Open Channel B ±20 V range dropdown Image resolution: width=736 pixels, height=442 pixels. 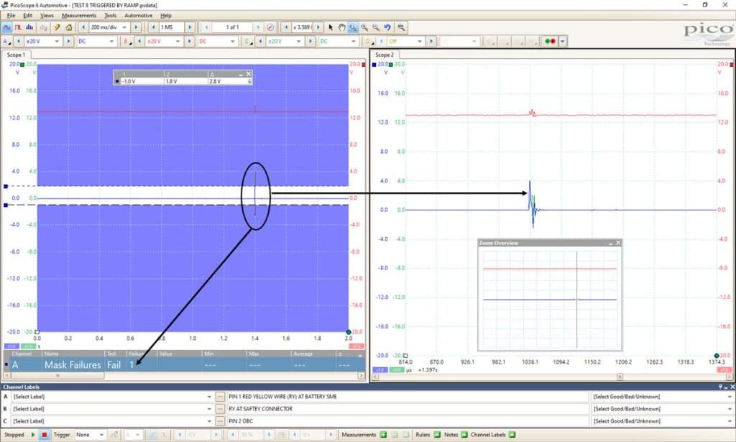pos(178,41)
